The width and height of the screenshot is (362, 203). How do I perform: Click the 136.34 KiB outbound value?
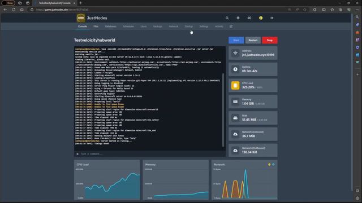(x=249, y=152)
